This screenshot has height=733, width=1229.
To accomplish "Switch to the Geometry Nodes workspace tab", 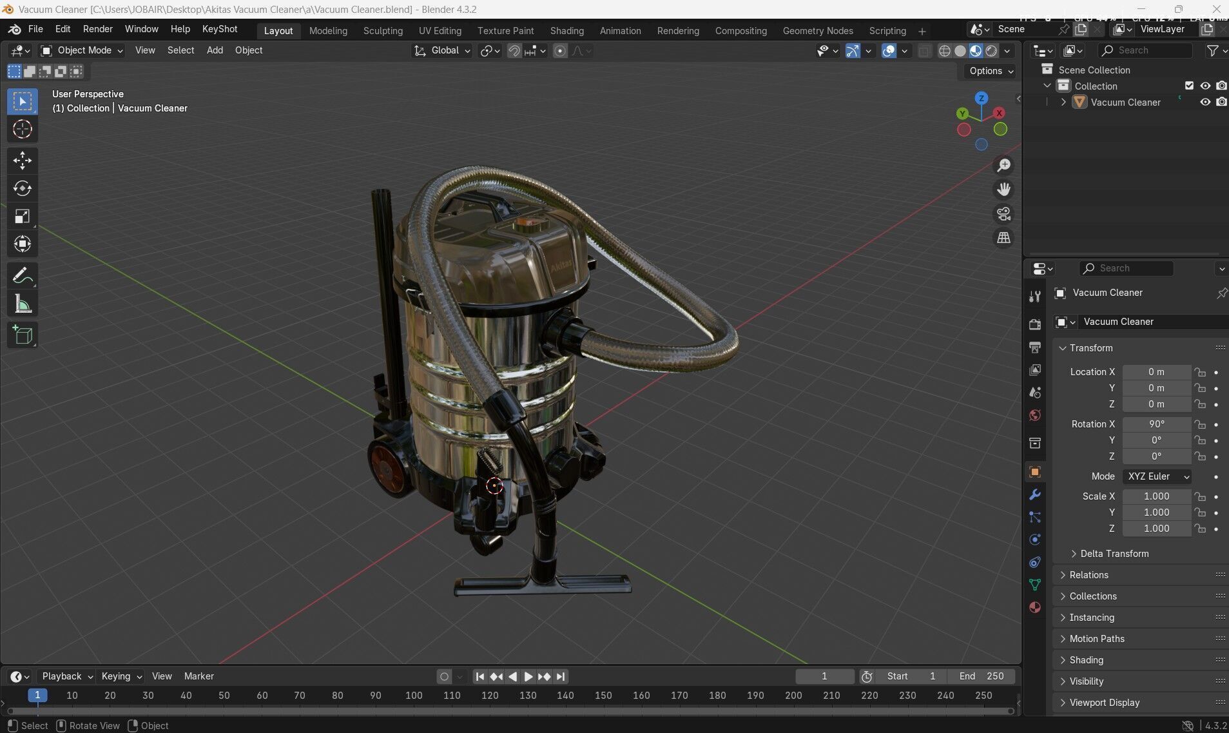I will (x=817, y=31).
